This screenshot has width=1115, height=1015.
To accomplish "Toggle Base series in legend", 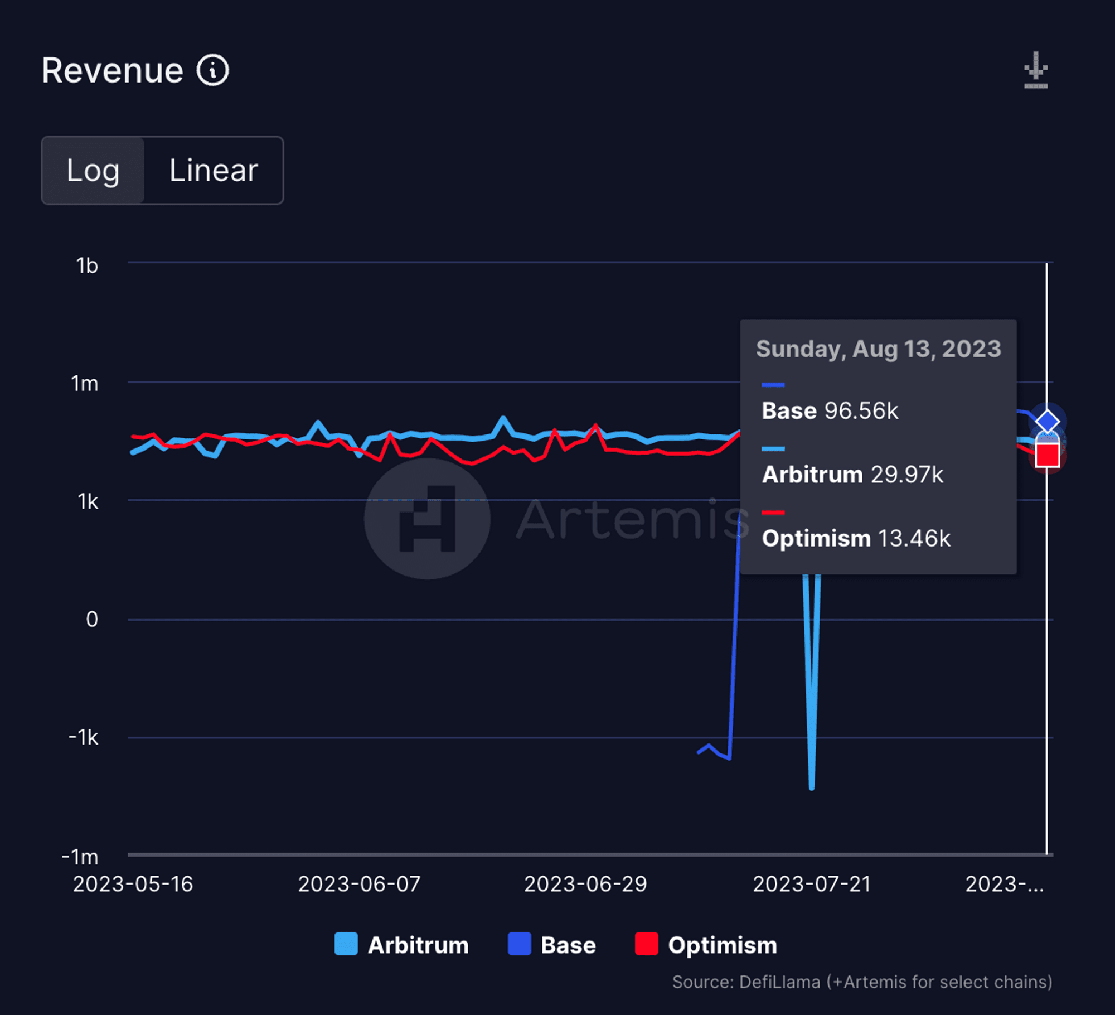I will (568, 945).
